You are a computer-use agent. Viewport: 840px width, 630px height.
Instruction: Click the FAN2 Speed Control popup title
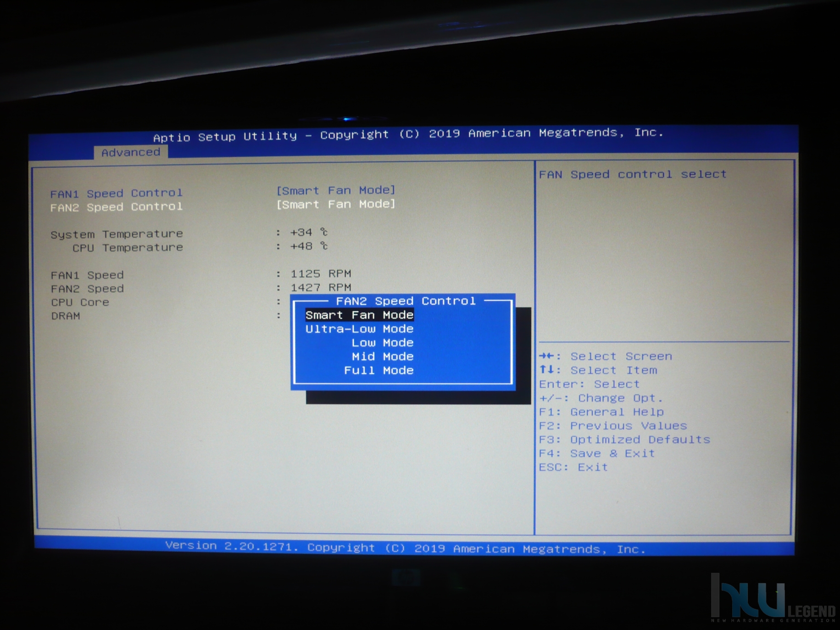(x=406, y=301)
